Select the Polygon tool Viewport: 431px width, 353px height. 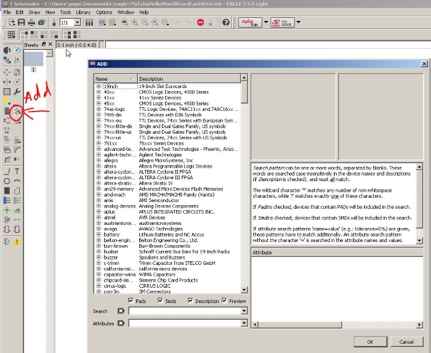17,190
